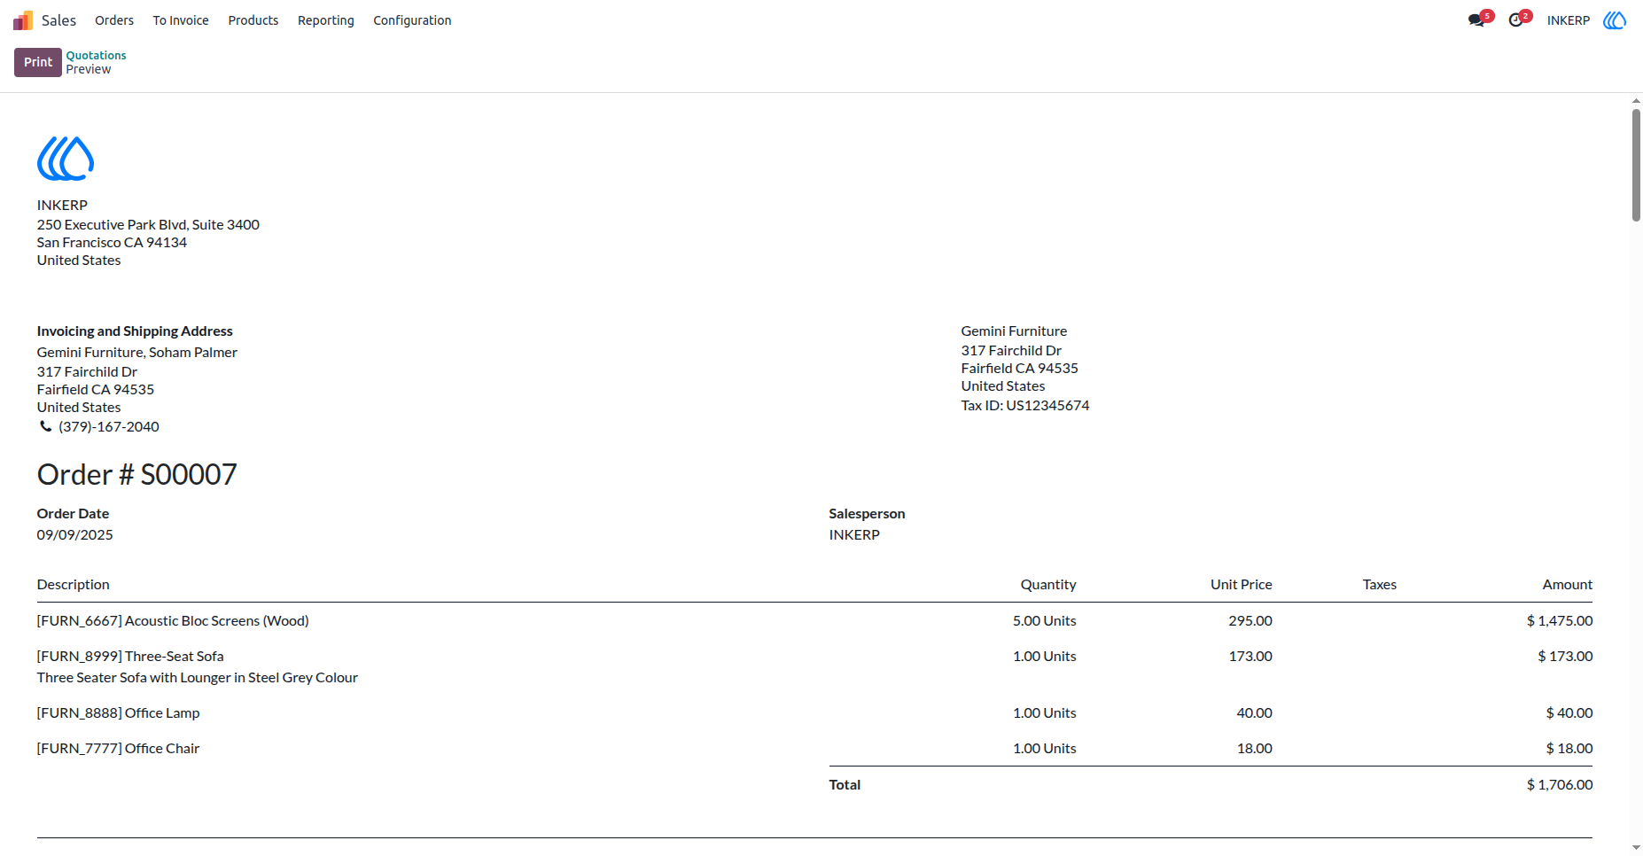Click the [FURN_8999] Three-Seat Sofa line
The height and width of the screenshot is (856, 1643).
pos(130,657)
